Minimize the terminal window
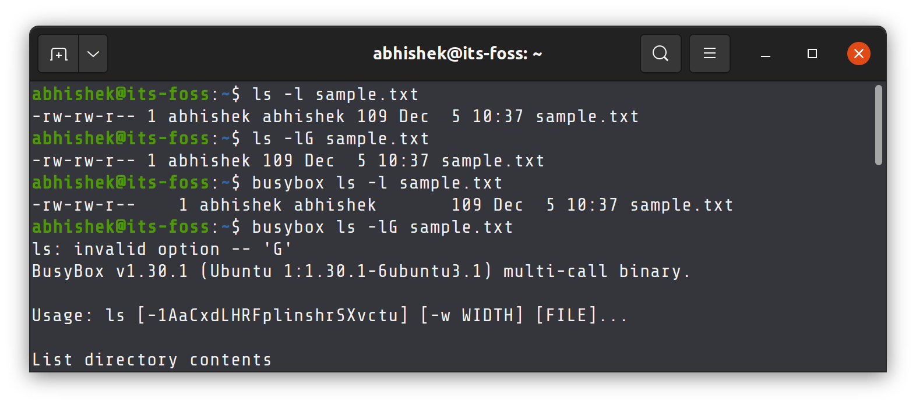This screenshot has height=405, width=916. [764, 54]
